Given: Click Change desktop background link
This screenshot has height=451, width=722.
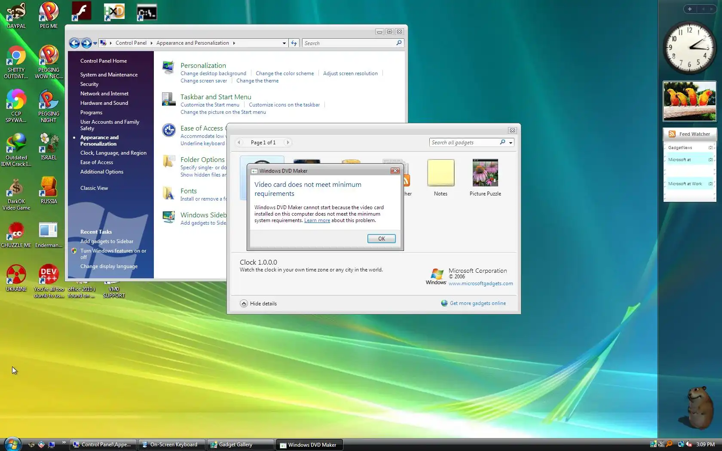Looking at the screenshot, I should coord(213,73).
